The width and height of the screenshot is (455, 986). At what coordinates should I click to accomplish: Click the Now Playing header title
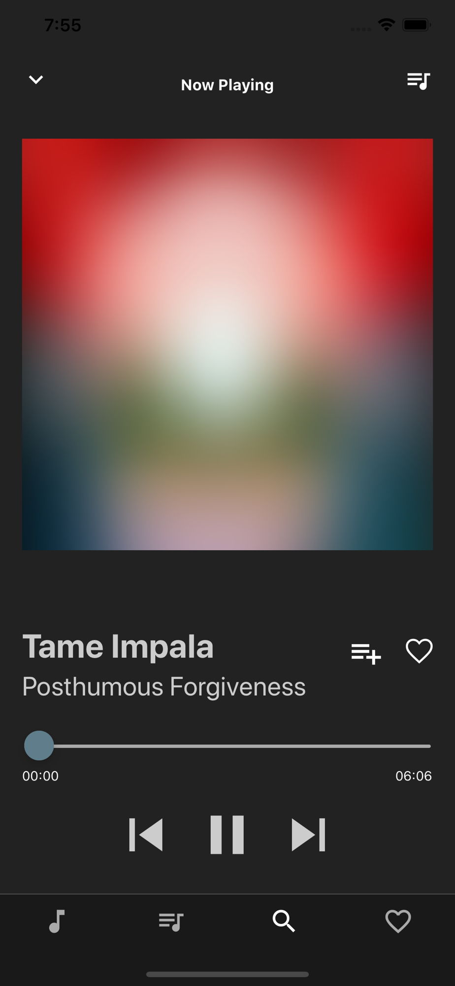pos(227,85)
